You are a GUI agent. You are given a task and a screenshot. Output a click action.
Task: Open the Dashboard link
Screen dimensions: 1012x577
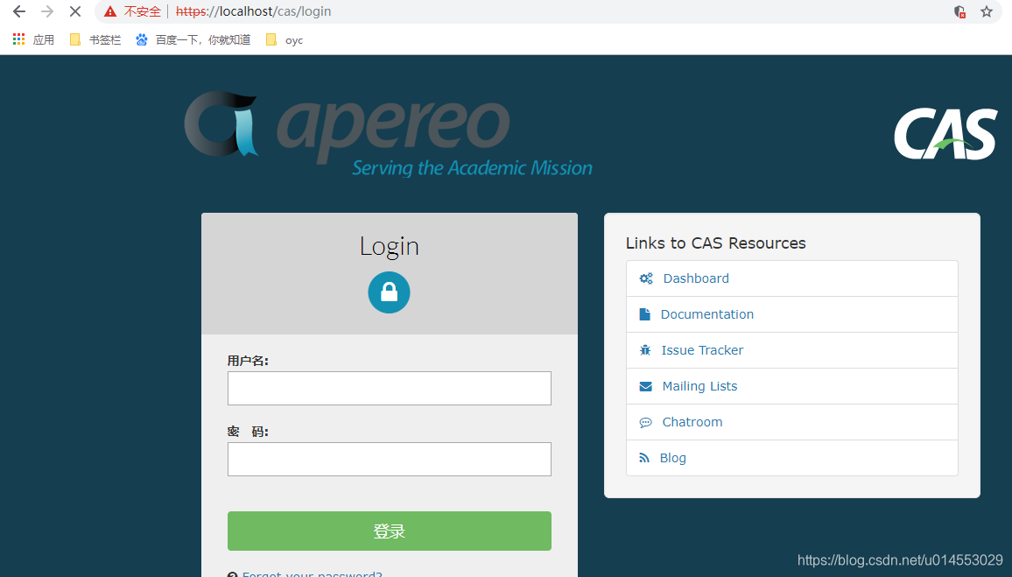point(696,278)
